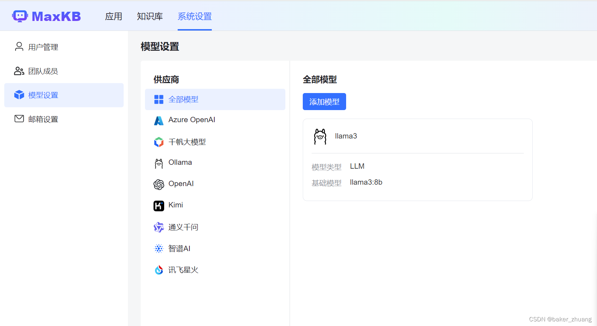Switch to the 知识库 tab
597x326 pixels.
(150, 16)
